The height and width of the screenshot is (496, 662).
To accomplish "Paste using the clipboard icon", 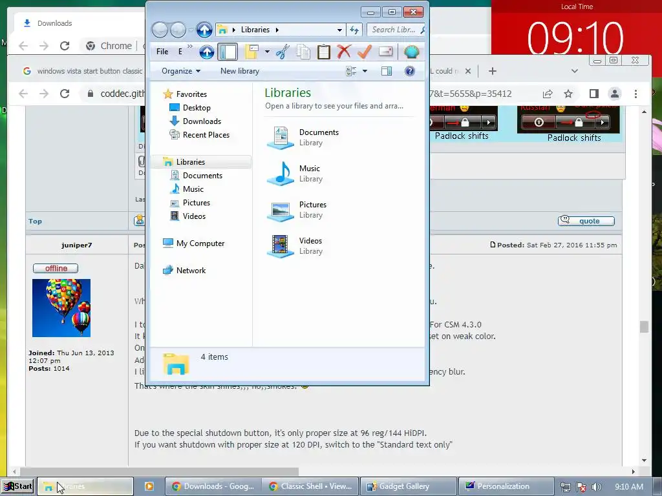I will tap(324, 52).
